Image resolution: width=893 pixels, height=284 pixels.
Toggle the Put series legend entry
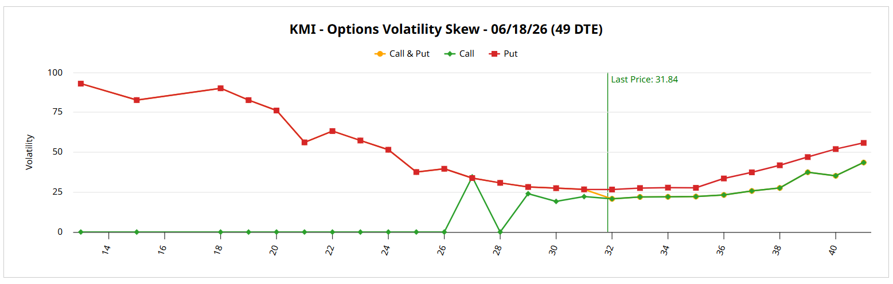(x=504, y=54)
